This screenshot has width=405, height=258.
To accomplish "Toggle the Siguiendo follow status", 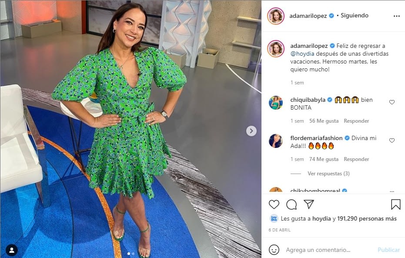I will [355, 16].
